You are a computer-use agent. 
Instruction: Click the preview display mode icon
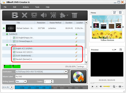[114, 86]
